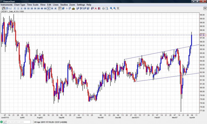This screenshot has width=207, height=124.
Task: Select the 2H time scale button
Action: click(x=39, y=8)
